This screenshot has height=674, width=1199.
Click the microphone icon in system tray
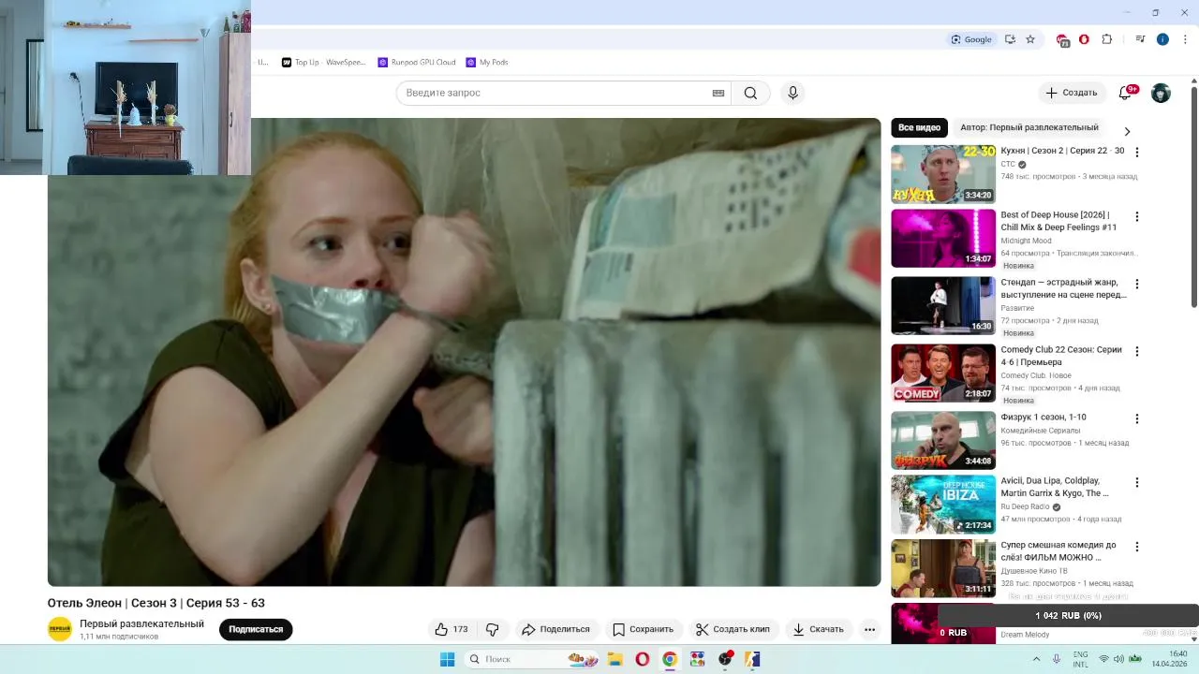pyautogui.click(x=1057, y=659)
